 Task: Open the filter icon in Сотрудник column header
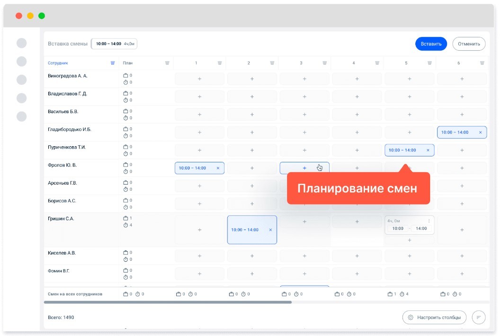click(x=113, y=63)
